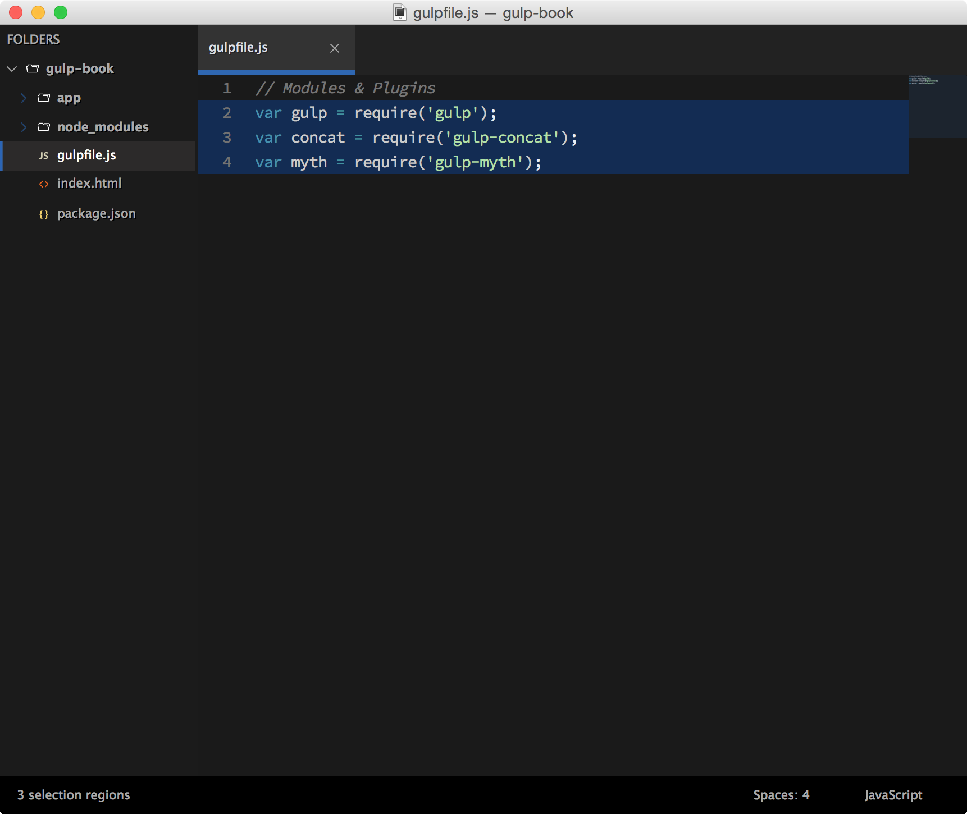The height and width of the screenshot is (814, 967).
Task: Click the '3 selection regions' status text
Action: (x=74, y=795)
